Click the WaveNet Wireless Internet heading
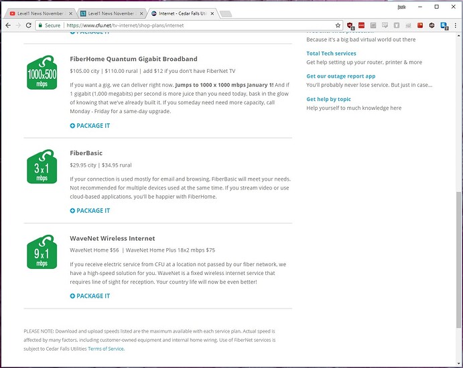Image resolution: width=463 pixels, height=368 pixels. click(x=112, y=238)
